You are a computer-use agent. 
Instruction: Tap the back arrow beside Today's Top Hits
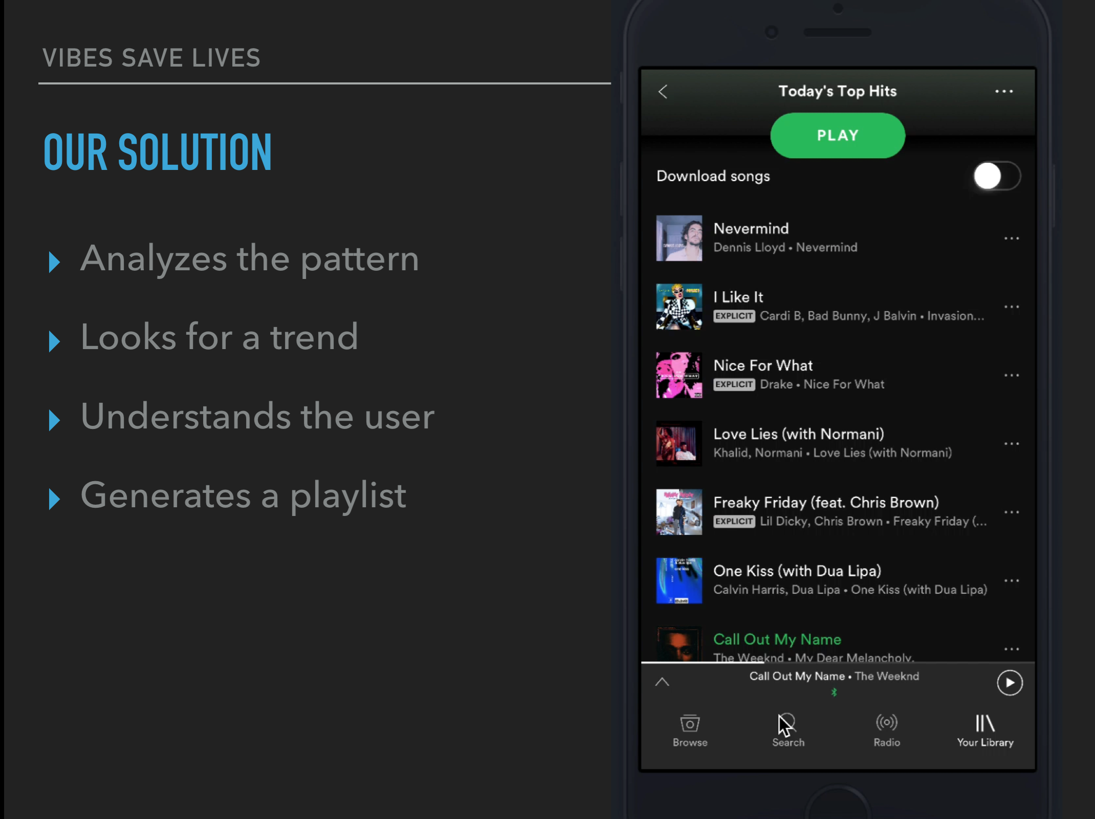[663, 92]
